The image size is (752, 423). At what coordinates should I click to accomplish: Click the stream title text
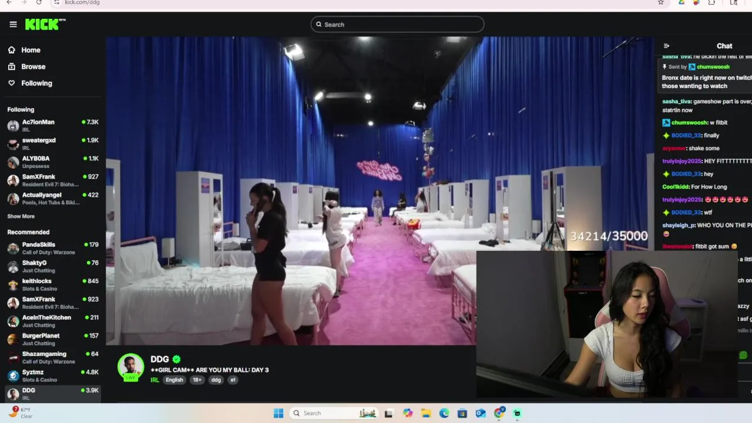pos(210,370)
